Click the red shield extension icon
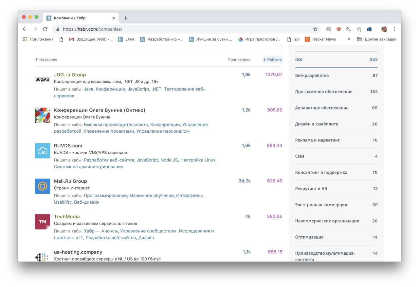Image resolution: width=419 pixels, height=287 pixels. click(x=339, y=29)
